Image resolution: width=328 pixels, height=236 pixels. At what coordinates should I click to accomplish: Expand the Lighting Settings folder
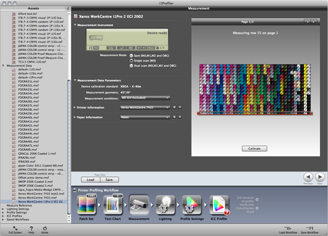(x=3, y=209)
